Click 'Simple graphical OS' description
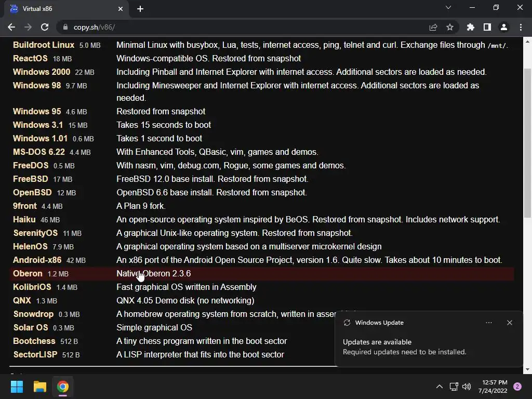 point(154,328)
